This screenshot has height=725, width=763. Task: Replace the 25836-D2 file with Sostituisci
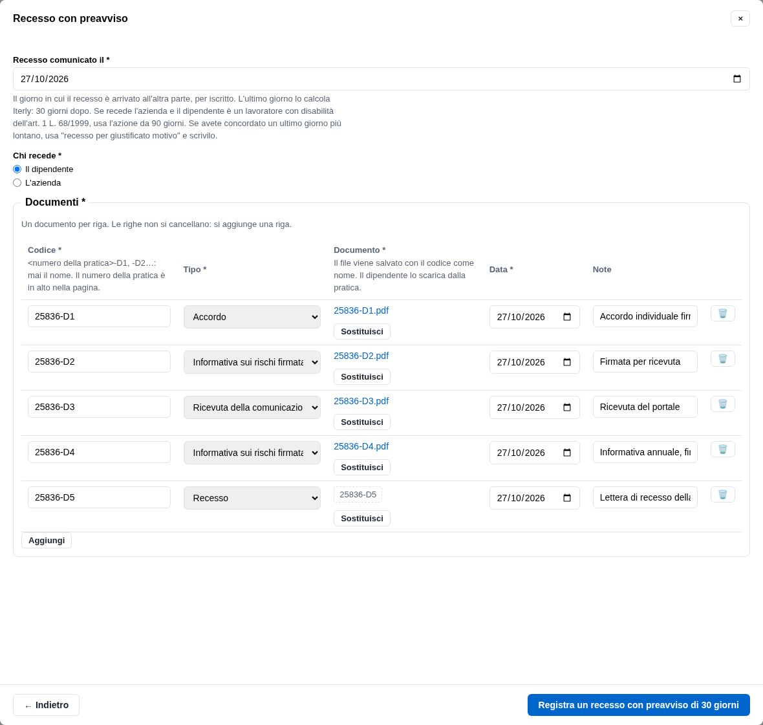click(x=362, y=376)
